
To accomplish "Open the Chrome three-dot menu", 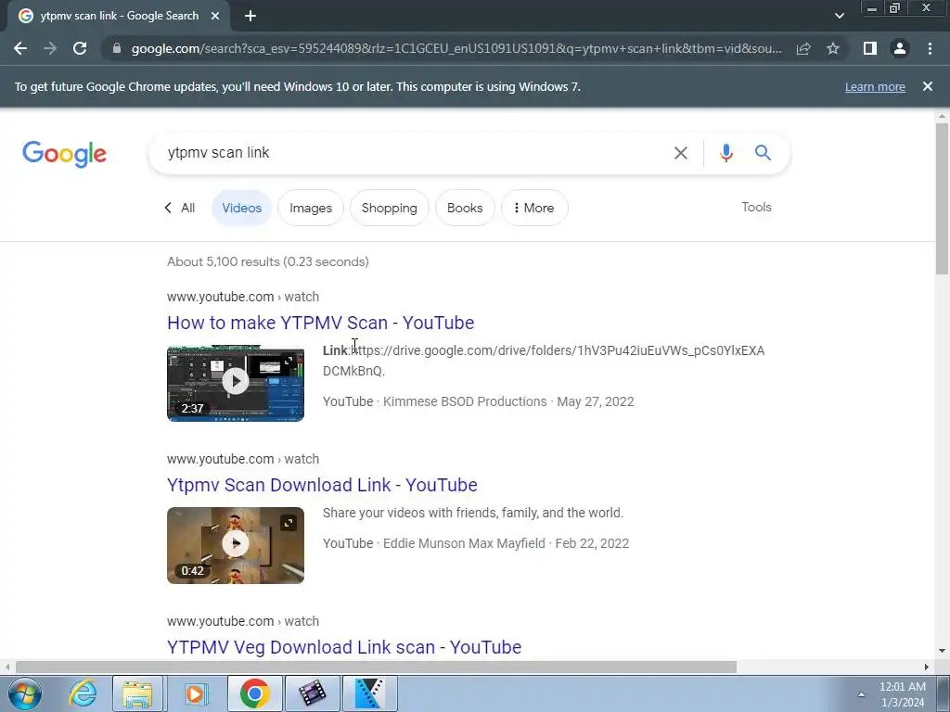I will [930, 48].
